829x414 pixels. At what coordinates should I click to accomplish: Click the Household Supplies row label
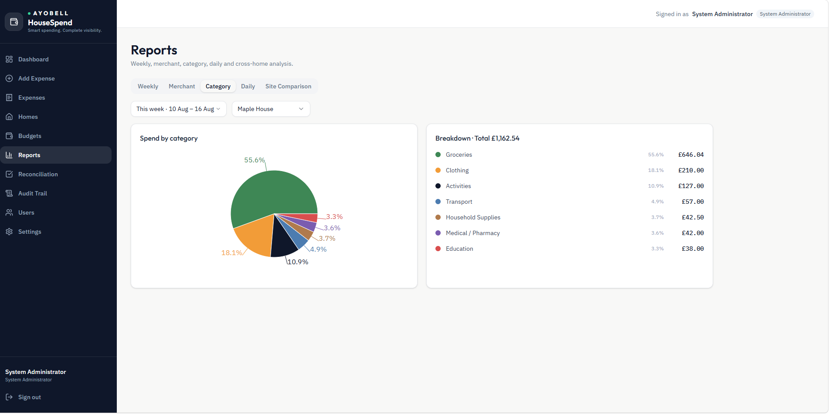tap(473, 217)
